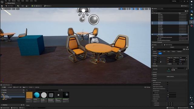
Task: Select Table2 in the Outliner
Action: (162, 31)
